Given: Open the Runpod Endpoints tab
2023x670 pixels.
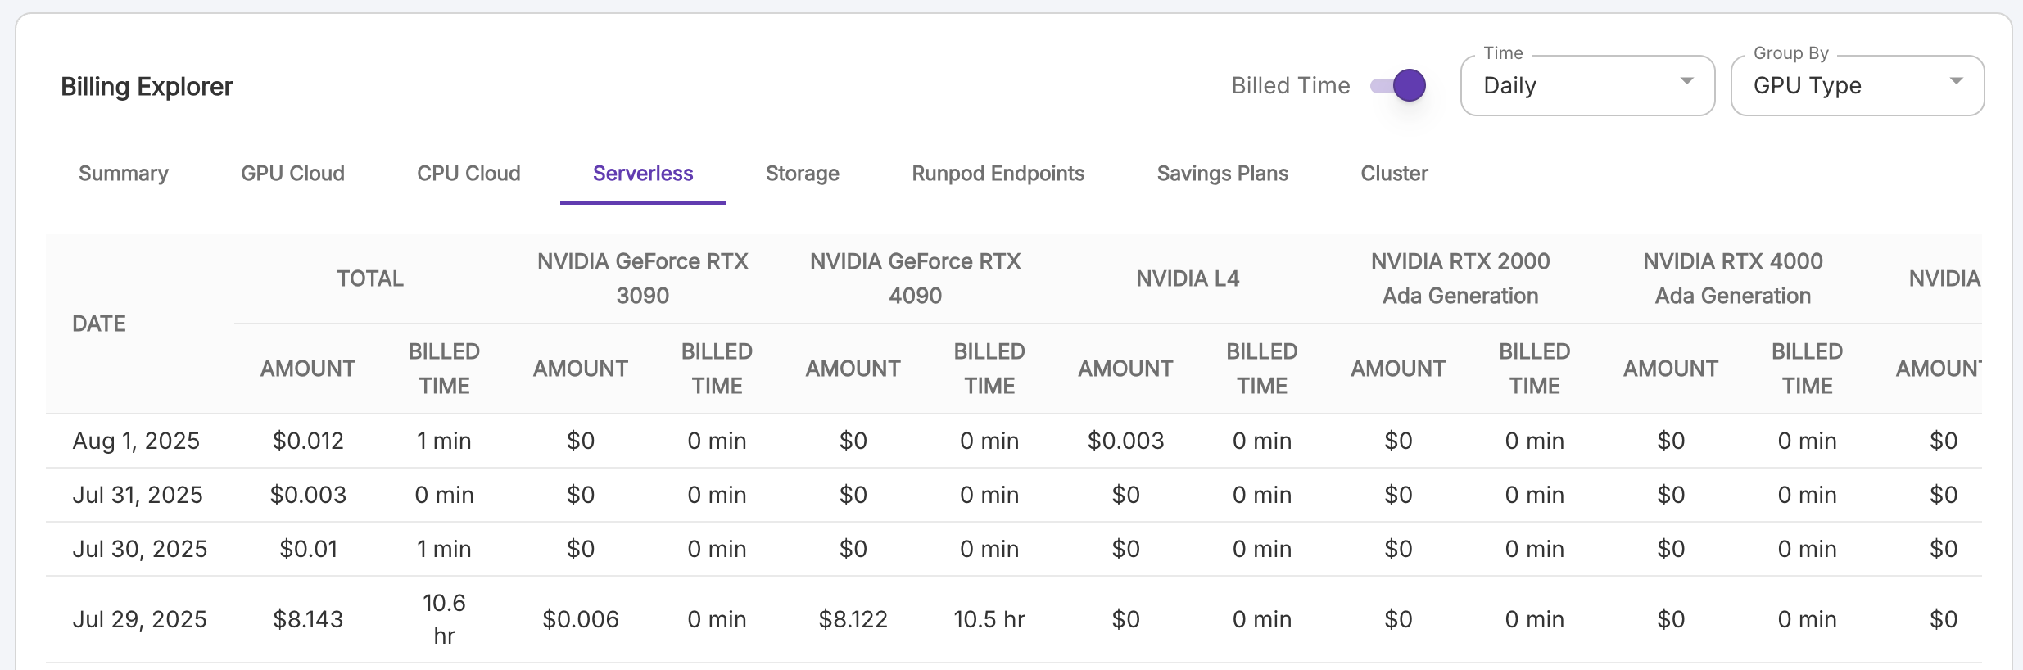Looking at the screenshot, I should coord(998,174).
